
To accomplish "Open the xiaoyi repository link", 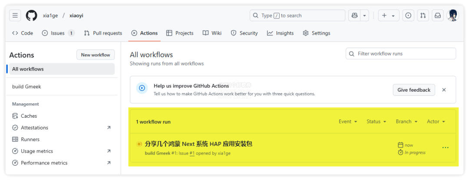I will 76,16.
